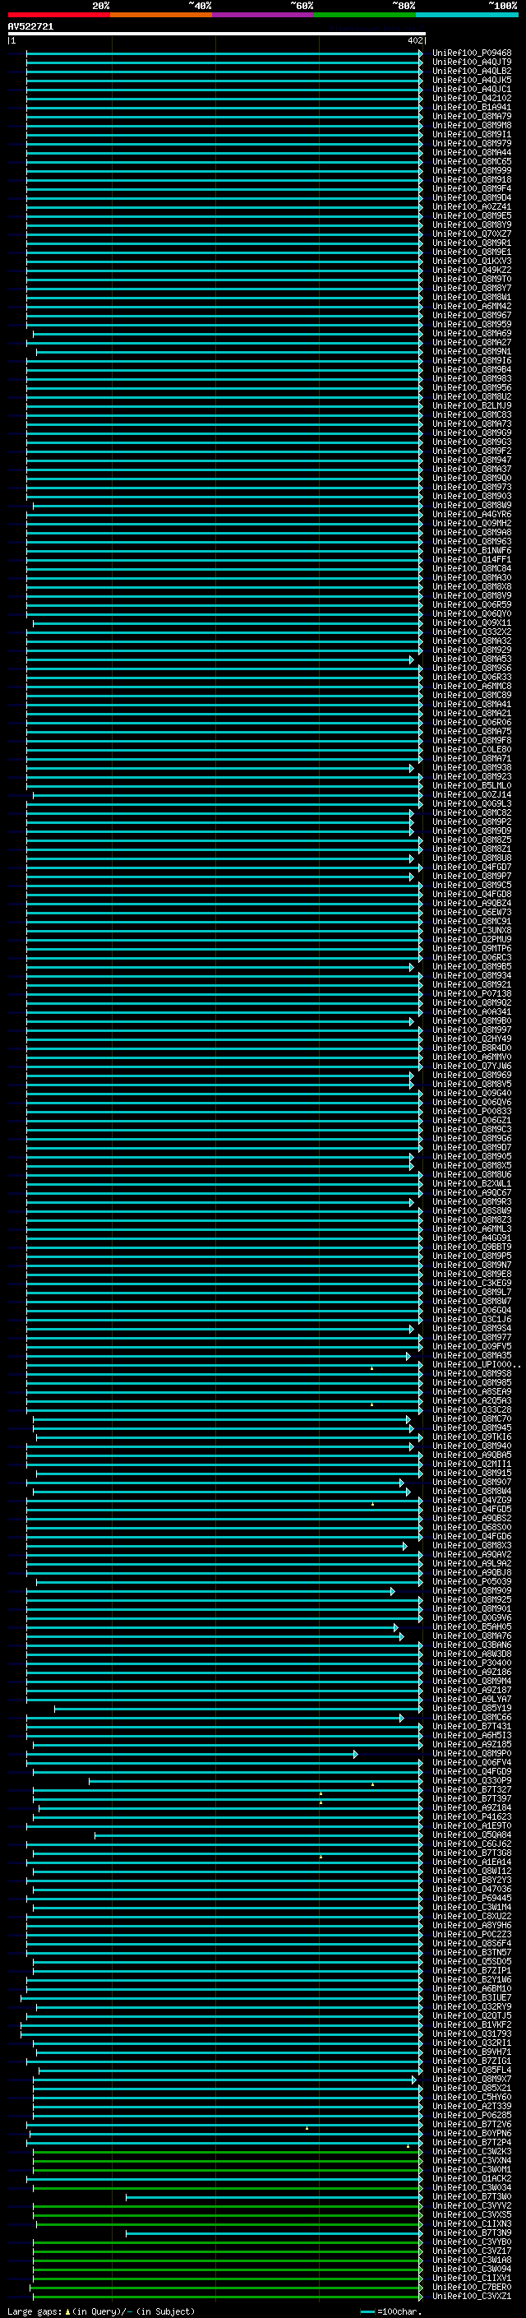526x2318 pixels.
Task: Select the UniRef100_A1E9T0 label
Action: coord(472,1825)
